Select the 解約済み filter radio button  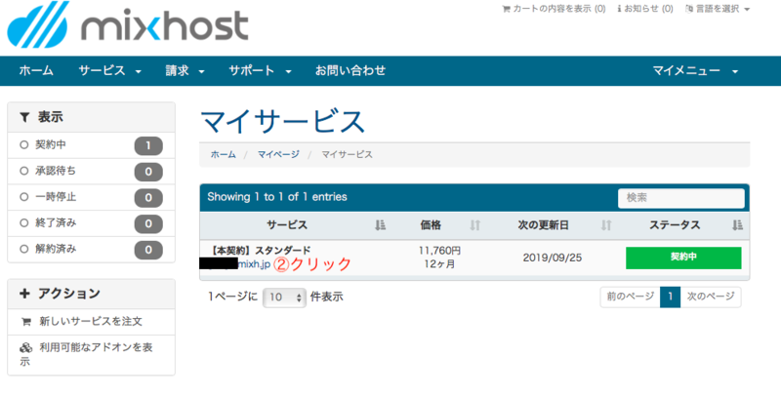click(23, 250)
